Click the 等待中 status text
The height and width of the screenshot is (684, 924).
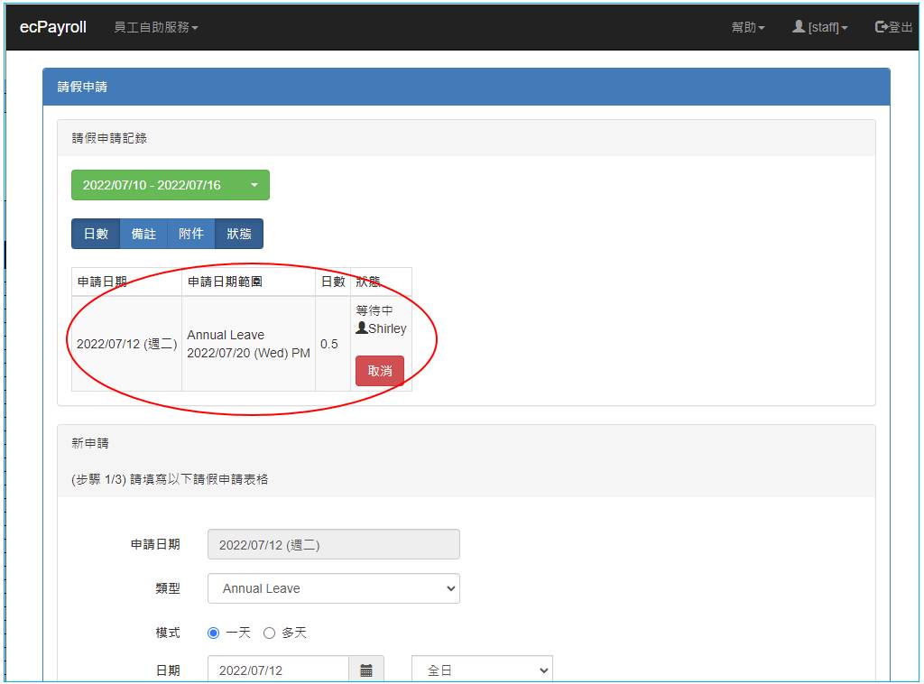point(374,310)
